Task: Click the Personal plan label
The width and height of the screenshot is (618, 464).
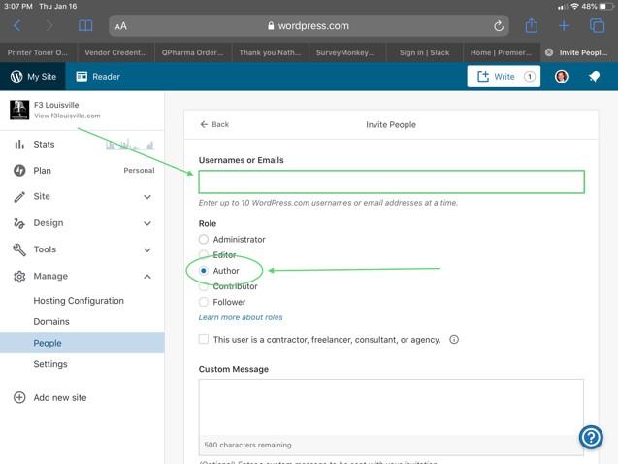Action: (x=139, y=170)
